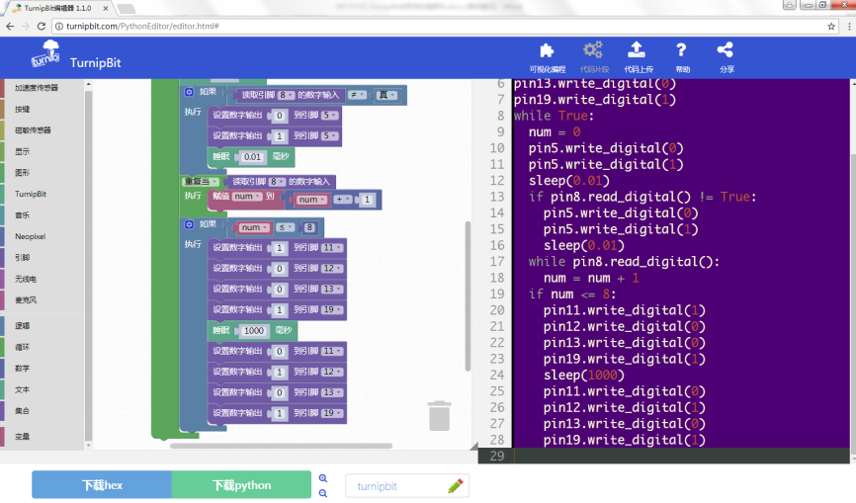Image resolution: width=856 pixels, height=503 pixels.
Task: Click the browser address bar URL
Action: pyautogui.click(x=142, y=26)
